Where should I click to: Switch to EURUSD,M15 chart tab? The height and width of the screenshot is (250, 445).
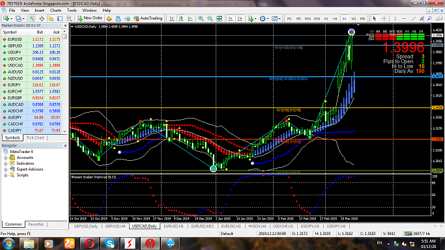pyautogui.click(x=203, y=226)
